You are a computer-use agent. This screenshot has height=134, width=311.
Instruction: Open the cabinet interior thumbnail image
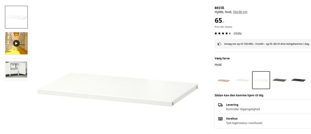click(x=16, y=69)
